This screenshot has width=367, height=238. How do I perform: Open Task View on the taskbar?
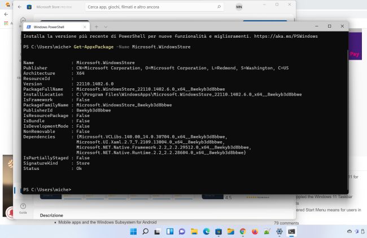(158, 231)
